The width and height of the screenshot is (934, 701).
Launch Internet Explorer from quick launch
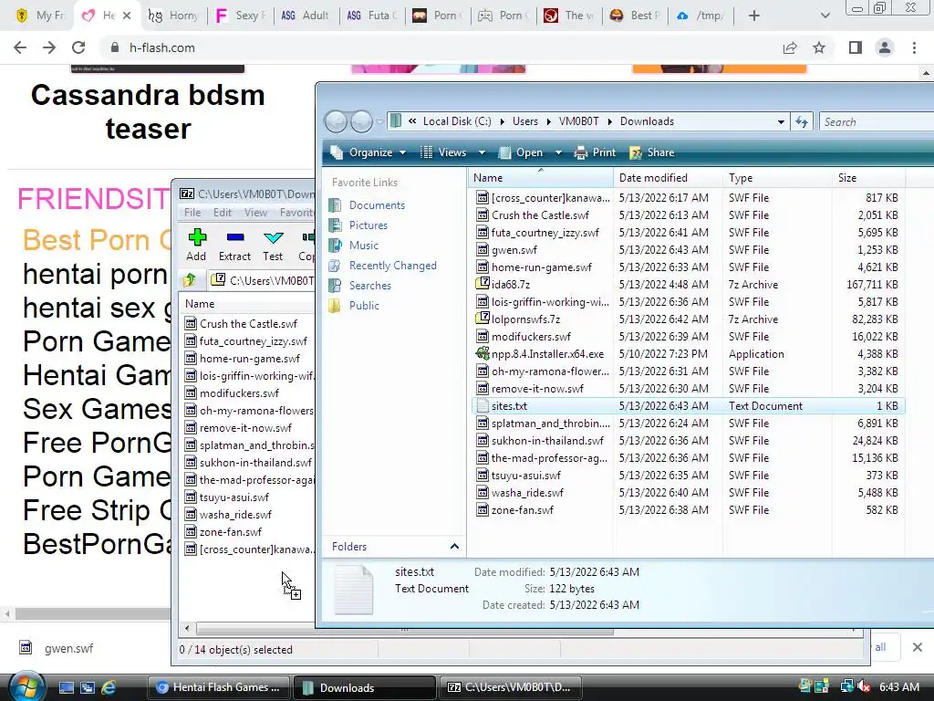point(108,687)
